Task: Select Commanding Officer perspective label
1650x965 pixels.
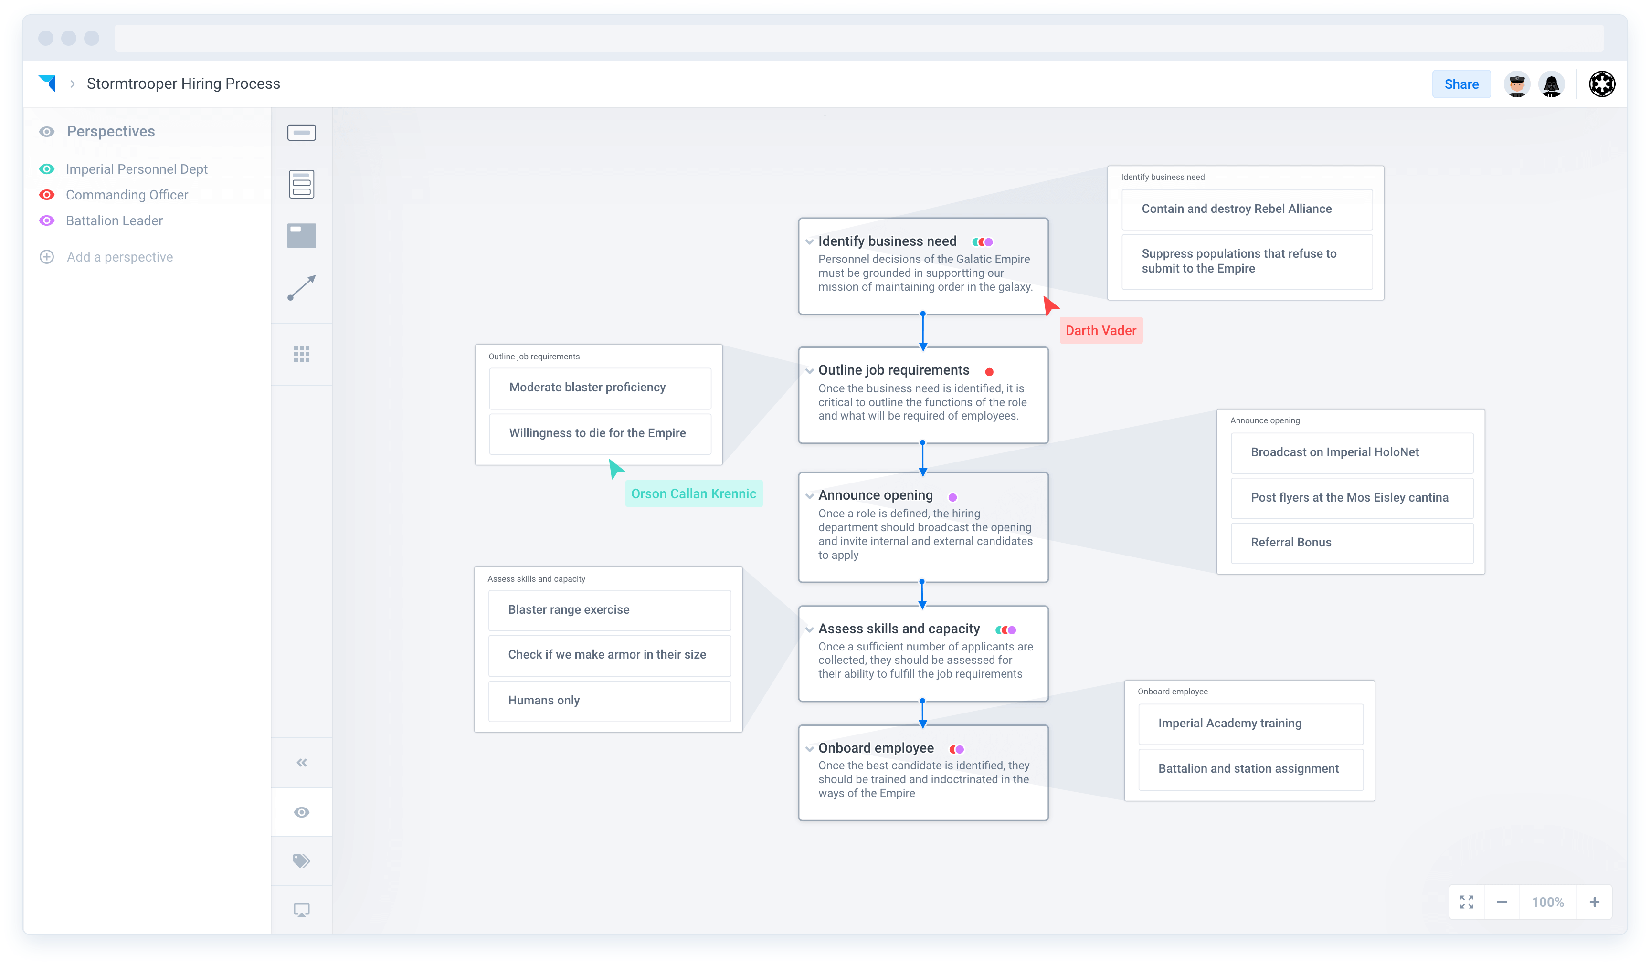Action: pos(127,194)
